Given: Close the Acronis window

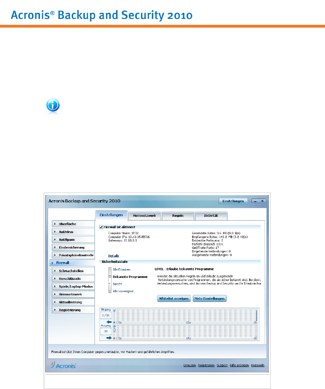Looking at the screenshot, I should [x=262, y=201].
